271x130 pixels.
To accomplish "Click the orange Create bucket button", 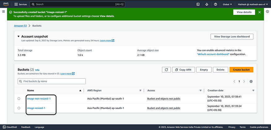I will click(241, 70).
